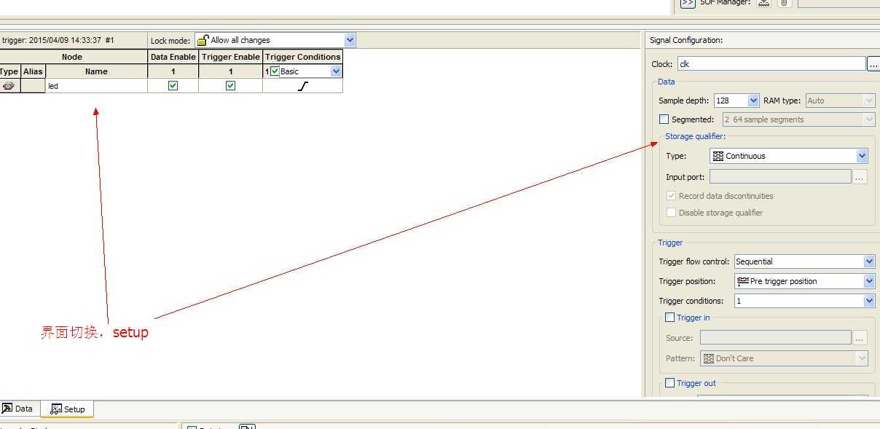Open Trigger position dropdown
Screen dimensions: 880x429
coord(869,281)
